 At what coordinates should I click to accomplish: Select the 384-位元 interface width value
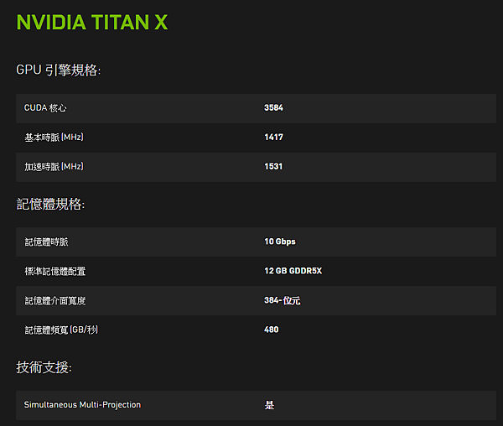283,300
